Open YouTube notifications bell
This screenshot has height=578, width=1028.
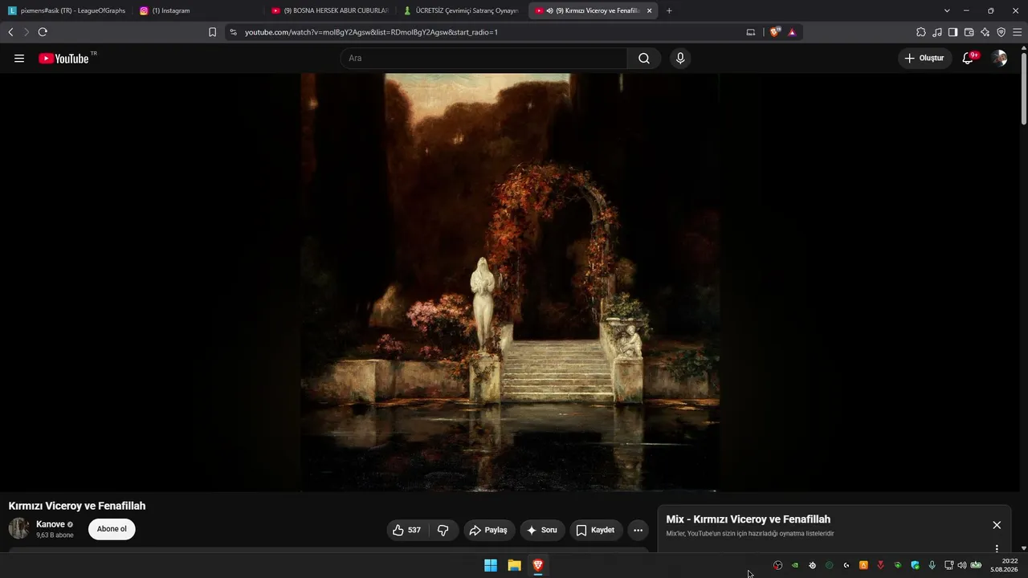coord(969,58)
